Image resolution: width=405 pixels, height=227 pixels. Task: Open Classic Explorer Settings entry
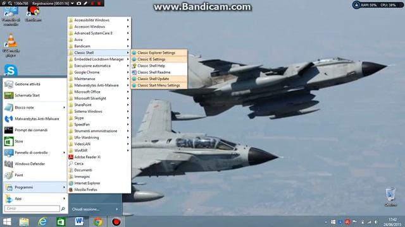click(159, 52)
